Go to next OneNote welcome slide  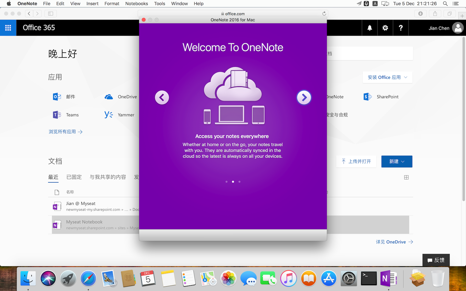tap(304, 97)
